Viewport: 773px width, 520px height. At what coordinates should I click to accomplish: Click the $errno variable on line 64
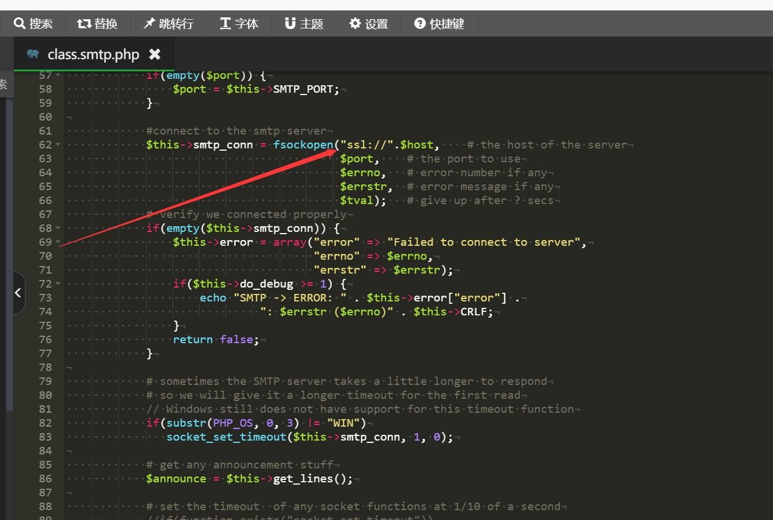[360, 173]
